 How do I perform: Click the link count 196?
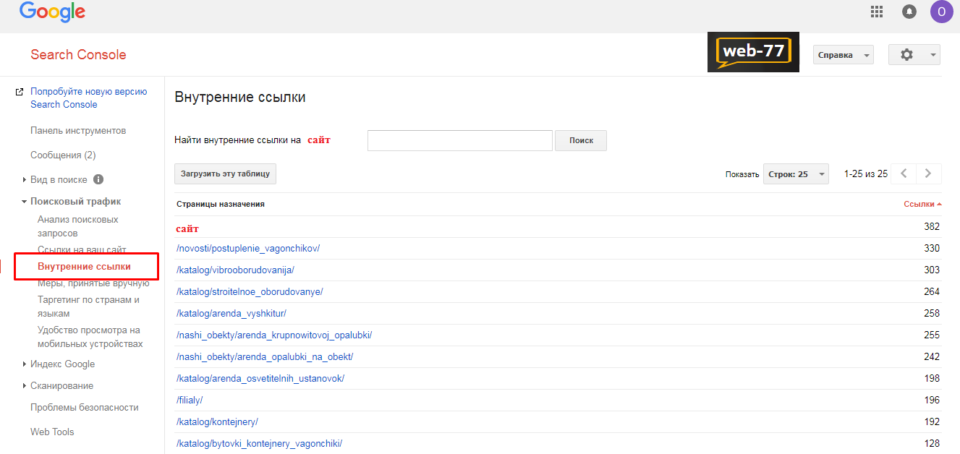tap(932, 400)
